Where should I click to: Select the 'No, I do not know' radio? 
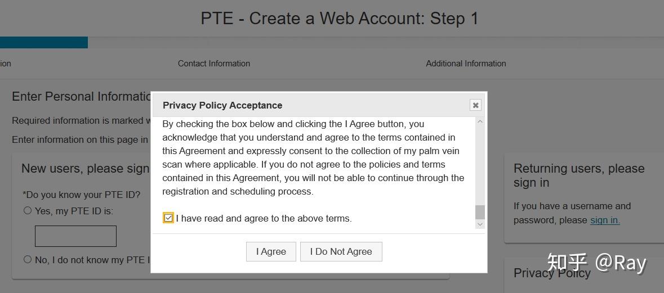pos(28,259)
